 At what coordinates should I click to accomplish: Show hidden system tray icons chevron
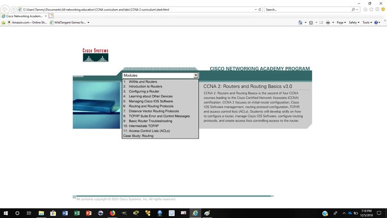344,213
